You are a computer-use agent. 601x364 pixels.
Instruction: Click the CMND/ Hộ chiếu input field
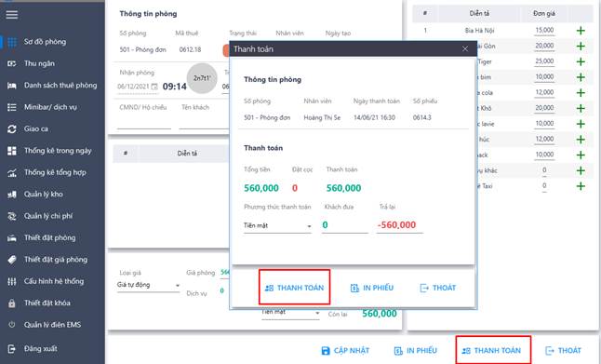pos(144,123)
